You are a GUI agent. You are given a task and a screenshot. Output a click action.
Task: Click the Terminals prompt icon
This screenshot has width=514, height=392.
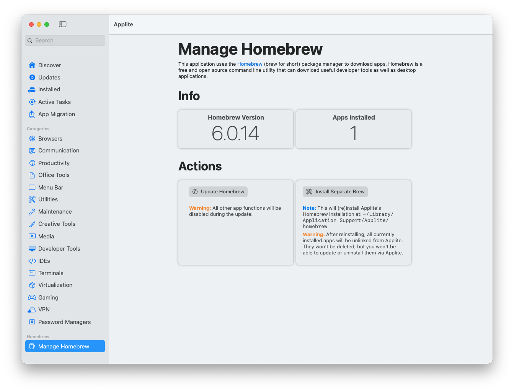32,273
